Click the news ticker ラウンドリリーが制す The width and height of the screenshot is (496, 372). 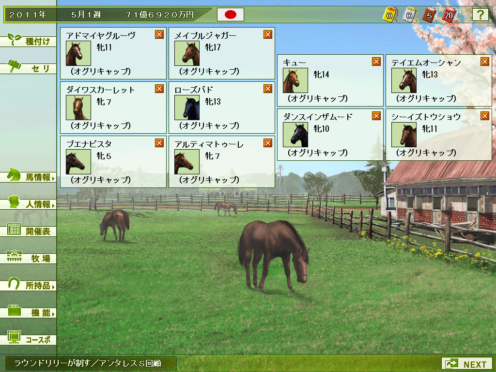(88, 363)
